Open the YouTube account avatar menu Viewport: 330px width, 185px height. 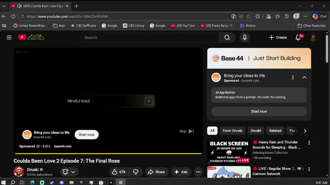coord(313,38)
